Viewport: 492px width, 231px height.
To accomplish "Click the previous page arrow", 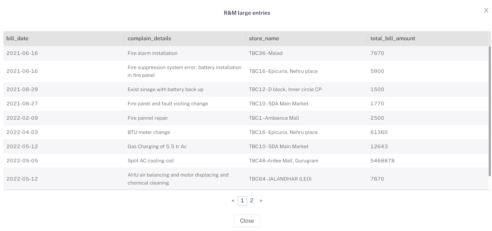I will click(233, 201).
